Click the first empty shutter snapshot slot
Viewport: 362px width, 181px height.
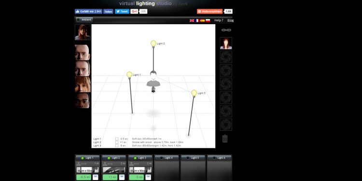[x=226, y=57]
